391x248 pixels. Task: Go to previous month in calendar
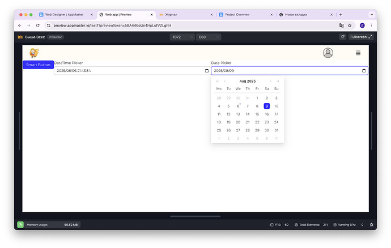(225, 82)
